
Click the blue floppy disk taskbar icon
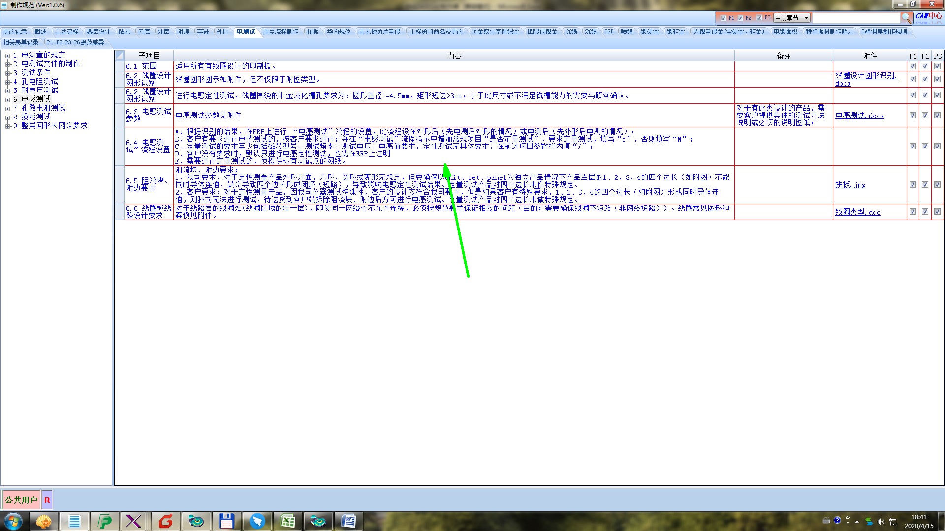pyautogui.click(x=226, y=521)
